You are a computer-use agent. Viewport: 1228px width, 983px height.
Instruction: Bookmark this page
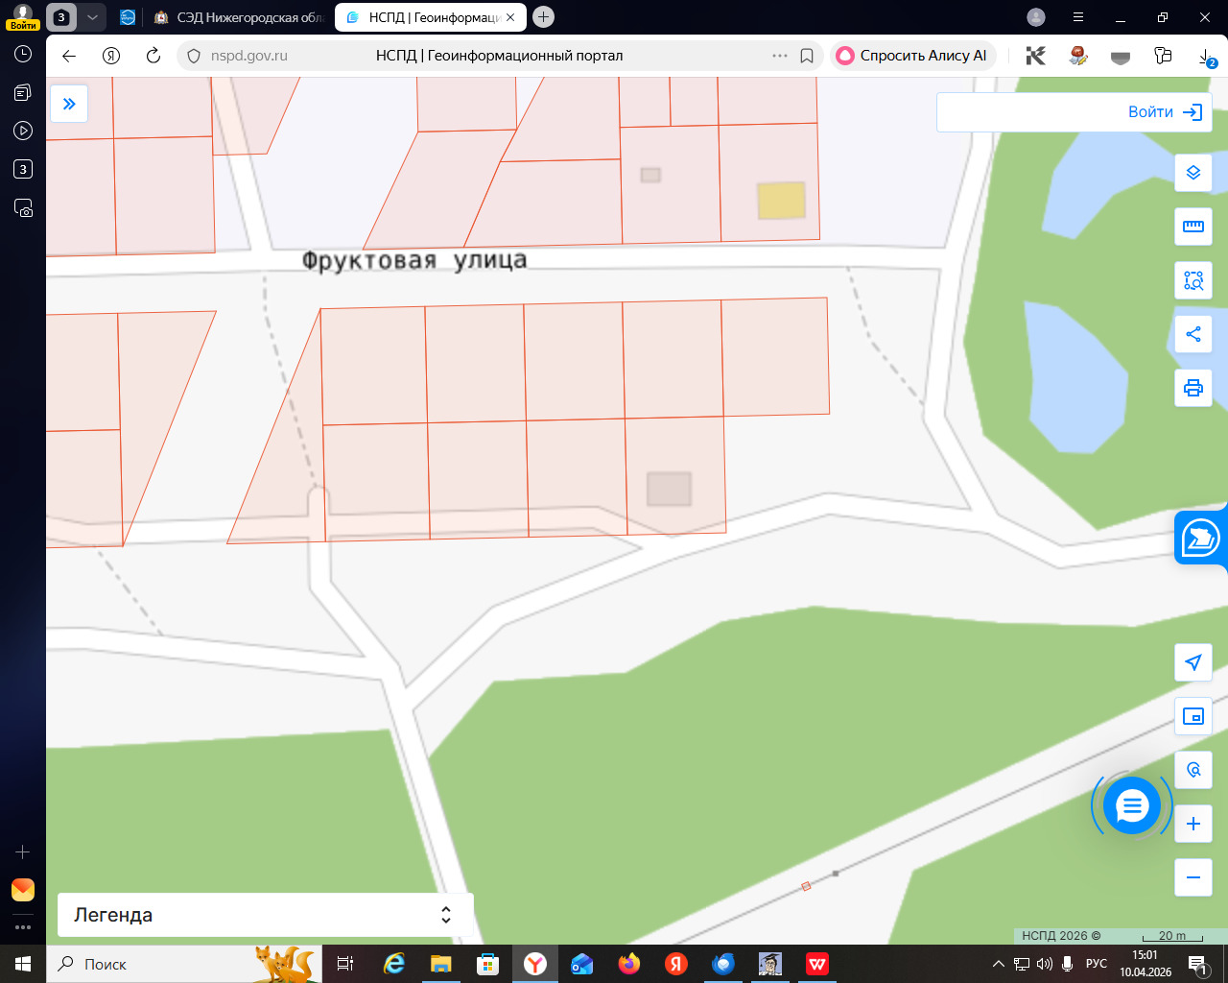coord(807,56)
